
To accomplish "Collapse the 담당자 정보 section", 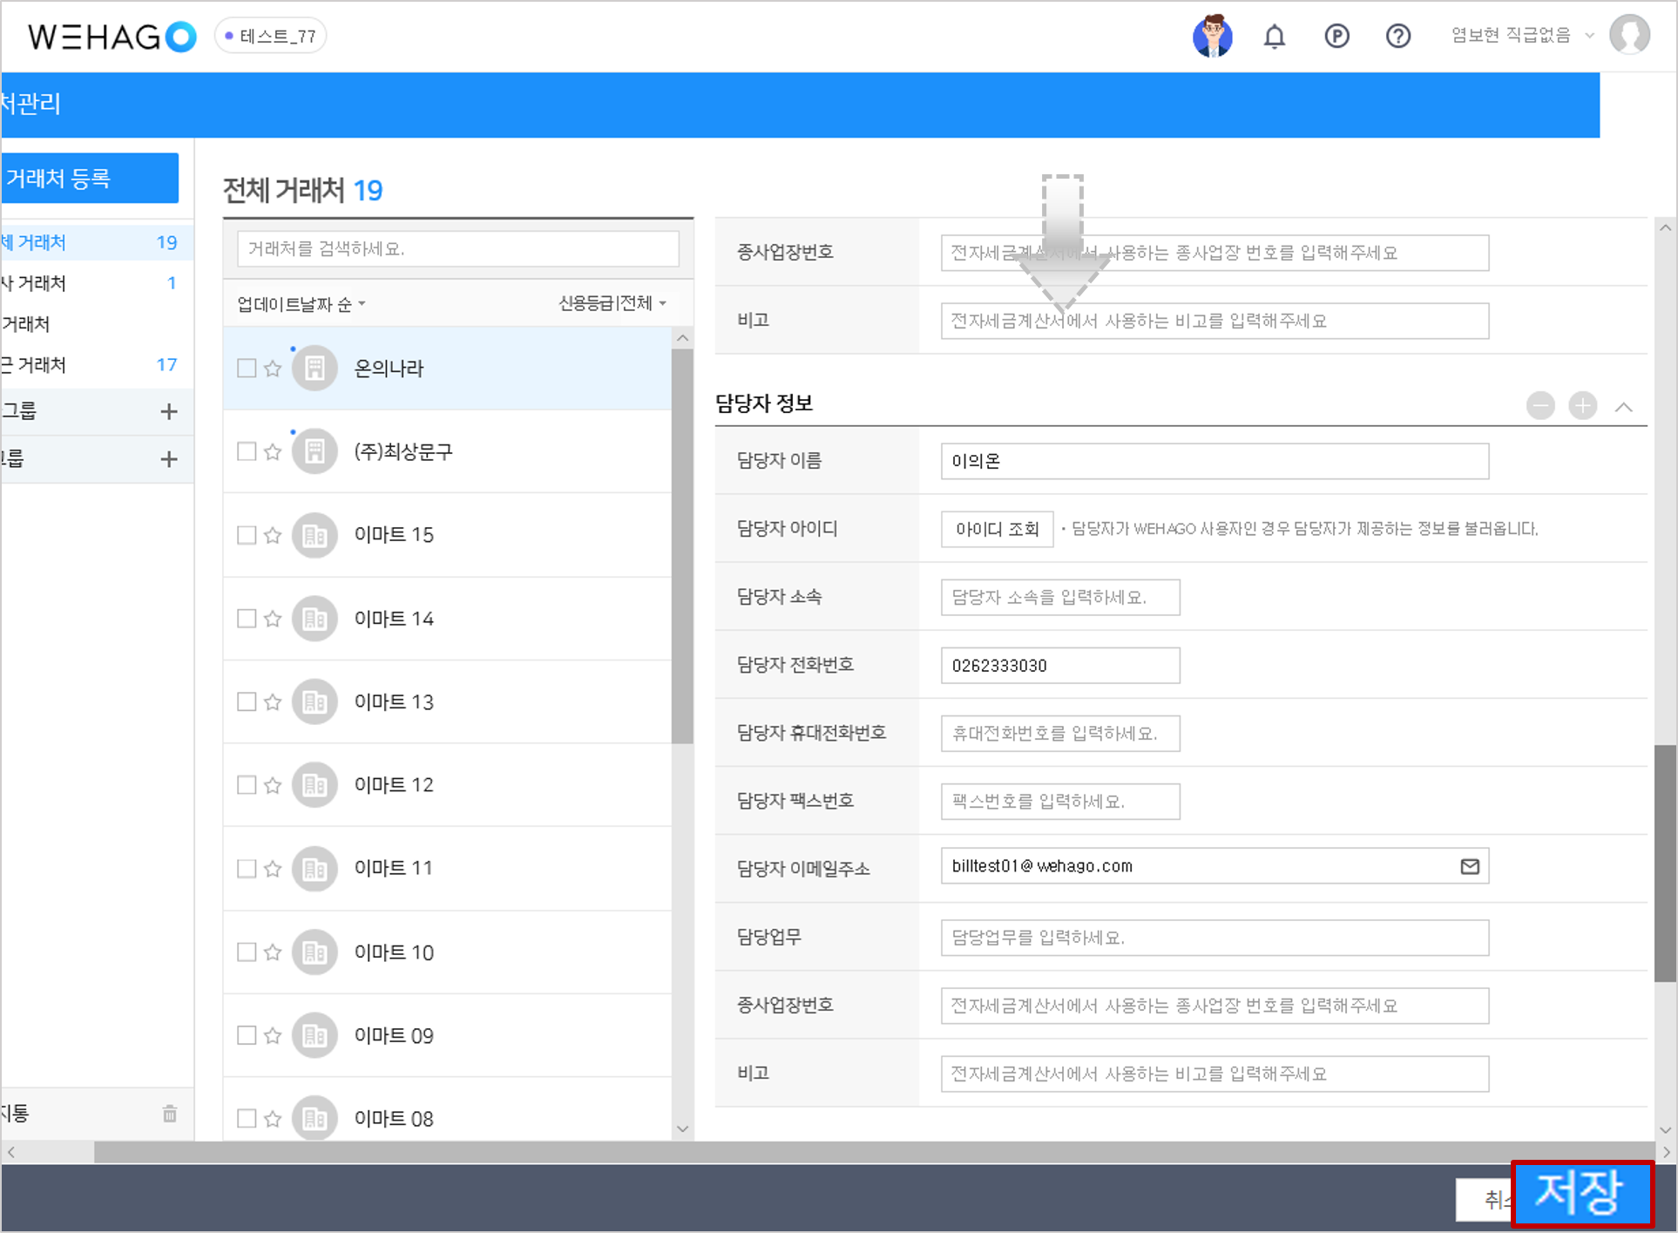I will (x=1623, y=407).
